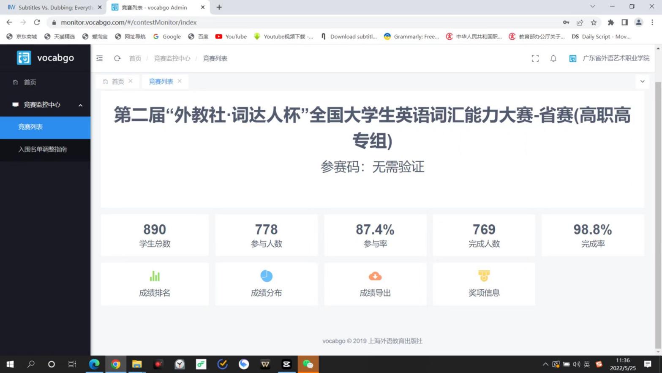Expand the tabs dropdown chevron at right
The width and height of the screenshot is (662, 373).
pos(642,82)
